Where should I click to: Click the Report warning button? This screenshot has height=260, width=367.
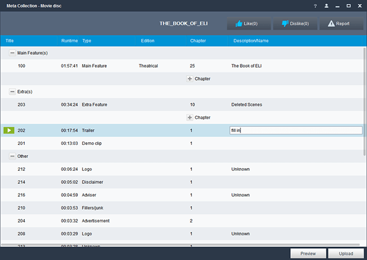click(341, 23)
